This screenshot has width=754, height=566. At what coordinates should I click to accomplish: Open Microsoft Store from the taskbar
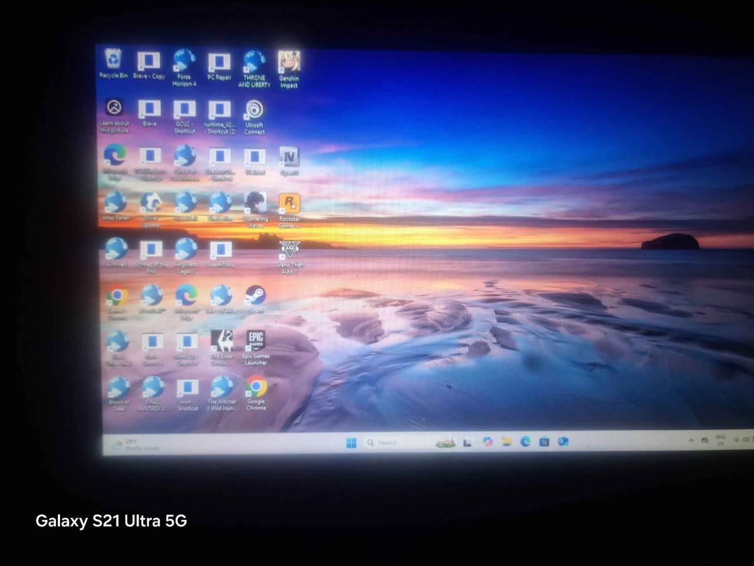click(544, 442)
